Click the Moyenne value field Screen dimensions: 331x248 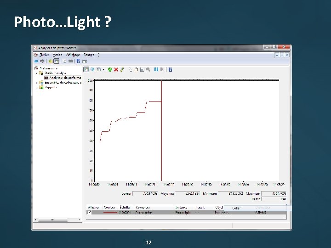click(188, 193)
